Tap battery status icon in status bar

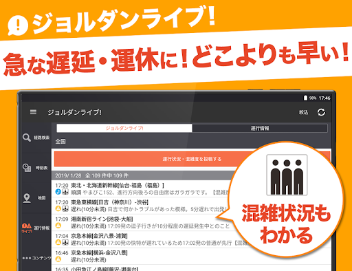click(305, 98)
